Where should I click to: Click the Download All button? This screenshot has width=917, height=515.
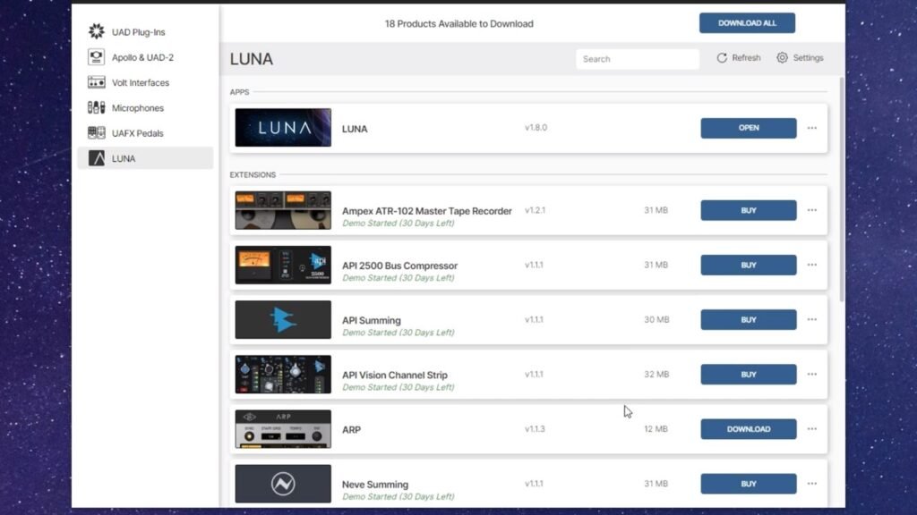click(x=747, y=23)
